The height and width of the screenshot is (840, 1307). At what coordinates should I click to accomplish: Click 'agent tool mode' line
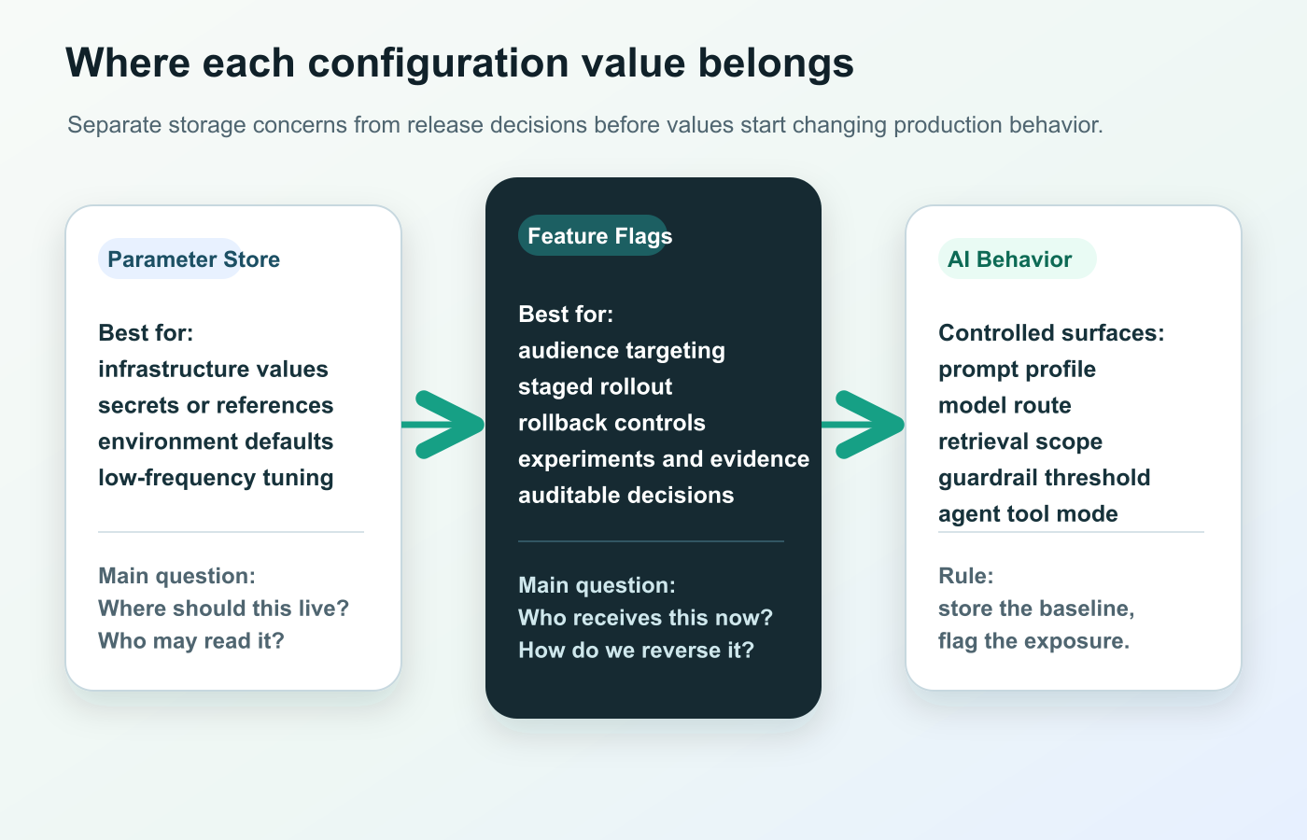[1028, 513]
